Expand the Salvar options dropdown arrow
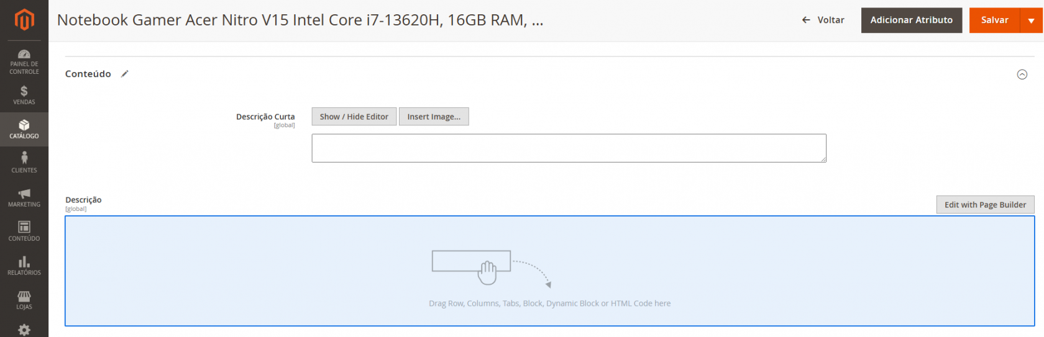This screenshot has height=337, width=1044. pos(1031,20)
